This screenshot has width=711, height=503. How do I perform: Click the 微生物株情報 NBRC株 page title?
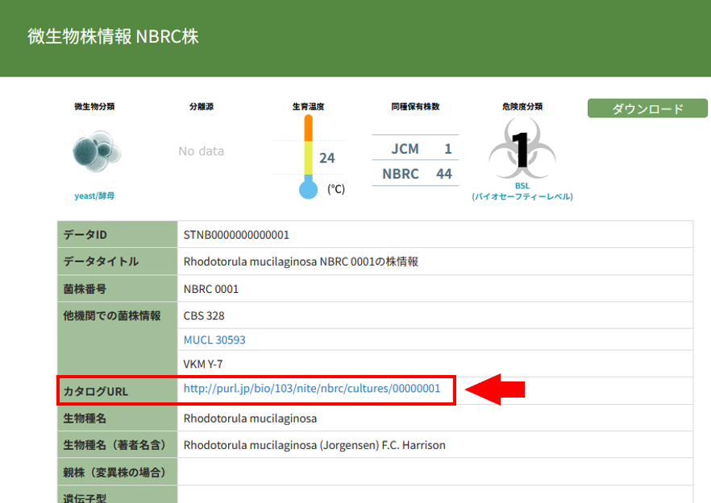pyautogui.click(x=113, y=37)
